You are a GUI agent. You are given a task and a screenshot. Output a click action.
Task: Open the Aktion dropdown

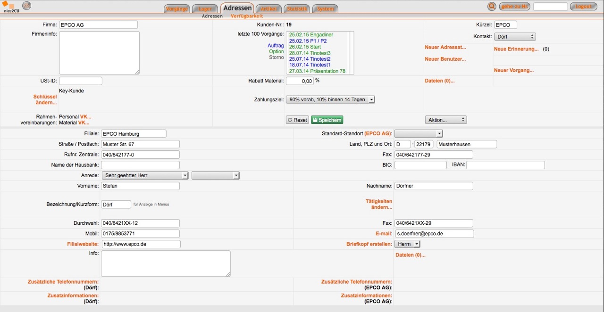coord(445,120)
